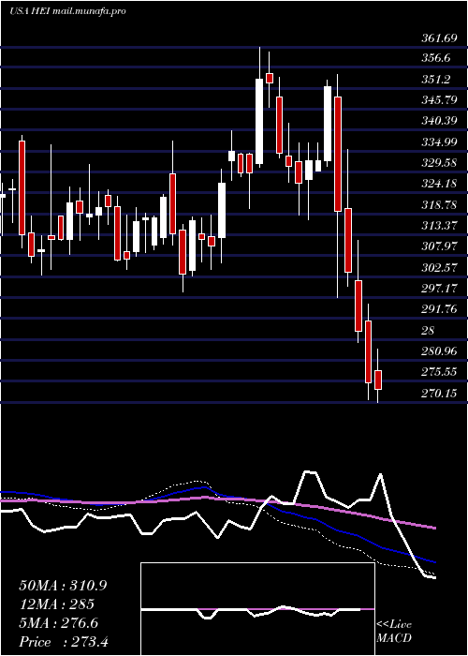Click the 361.69 price axis label
Image resolution: width=468 pixels, height=656 pixels.
[438, 38]
